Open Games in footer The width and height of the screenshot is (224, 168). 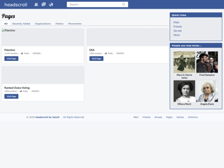tap(180, 117)
